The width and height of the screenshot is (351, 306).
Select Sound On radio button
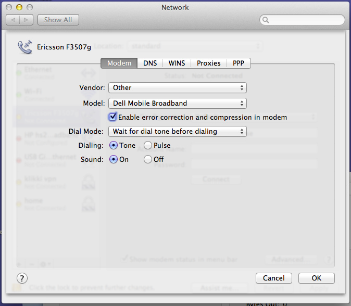click(x=114, y=159)
